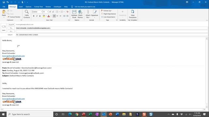
Task: Check Names of recipients
Action: click(80, 14)
